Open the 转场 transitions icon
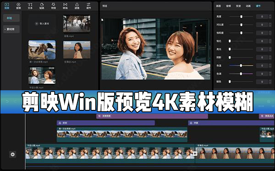275x171 pixels. pos(65,6)
